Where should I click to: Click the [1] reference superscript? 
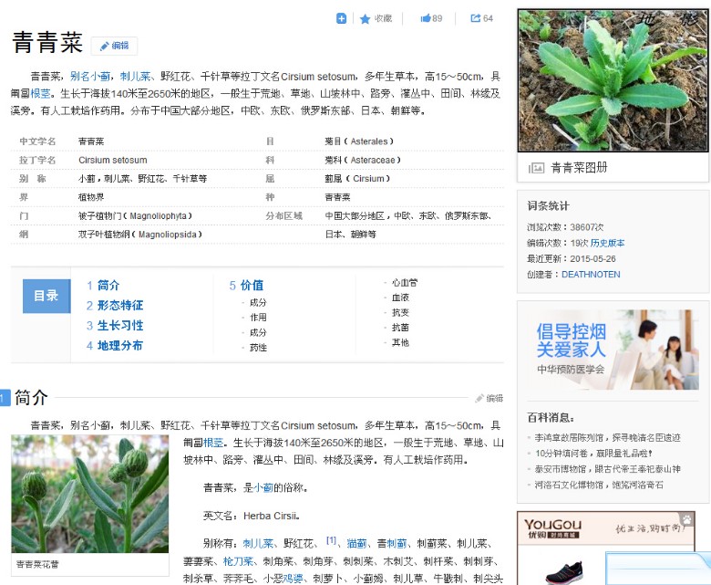coord(331,540)
